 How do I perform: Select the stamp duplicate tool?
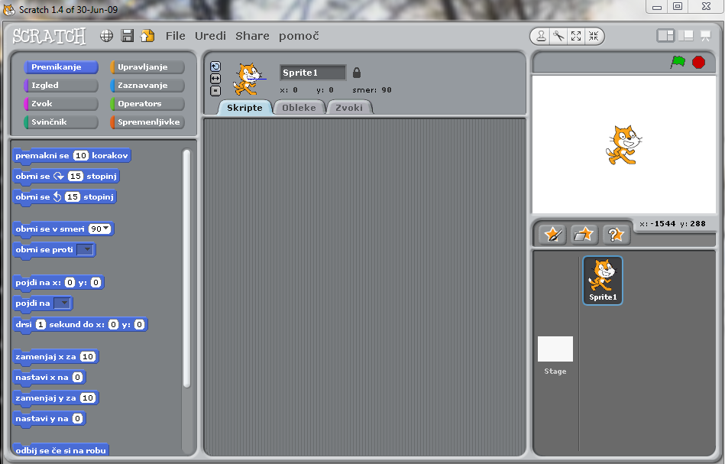click(541, 36)
